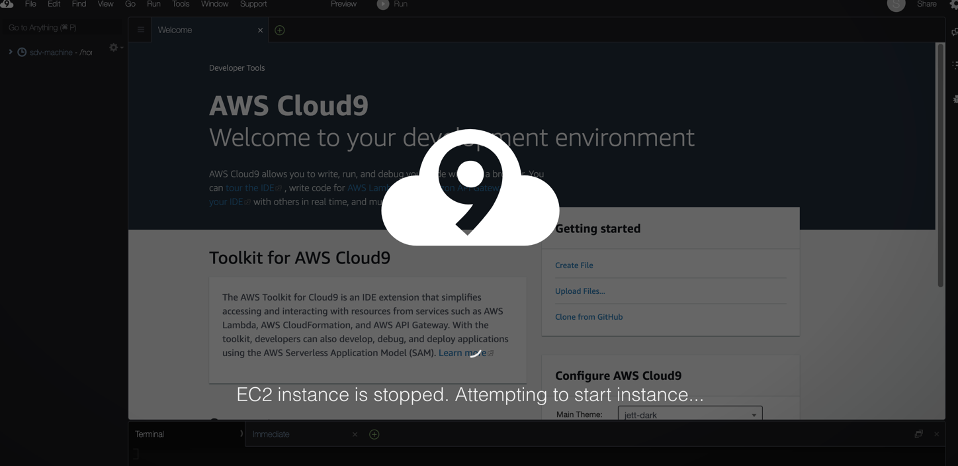Select the Immediate tab in bottom panel
This screenshot has height=466, width=958.
303,434
